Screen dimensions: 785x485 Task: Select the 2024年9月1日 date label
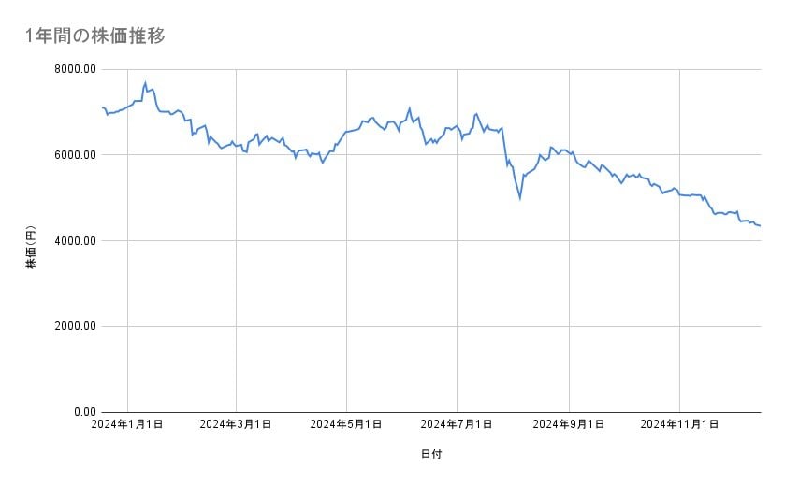[569, 424]
